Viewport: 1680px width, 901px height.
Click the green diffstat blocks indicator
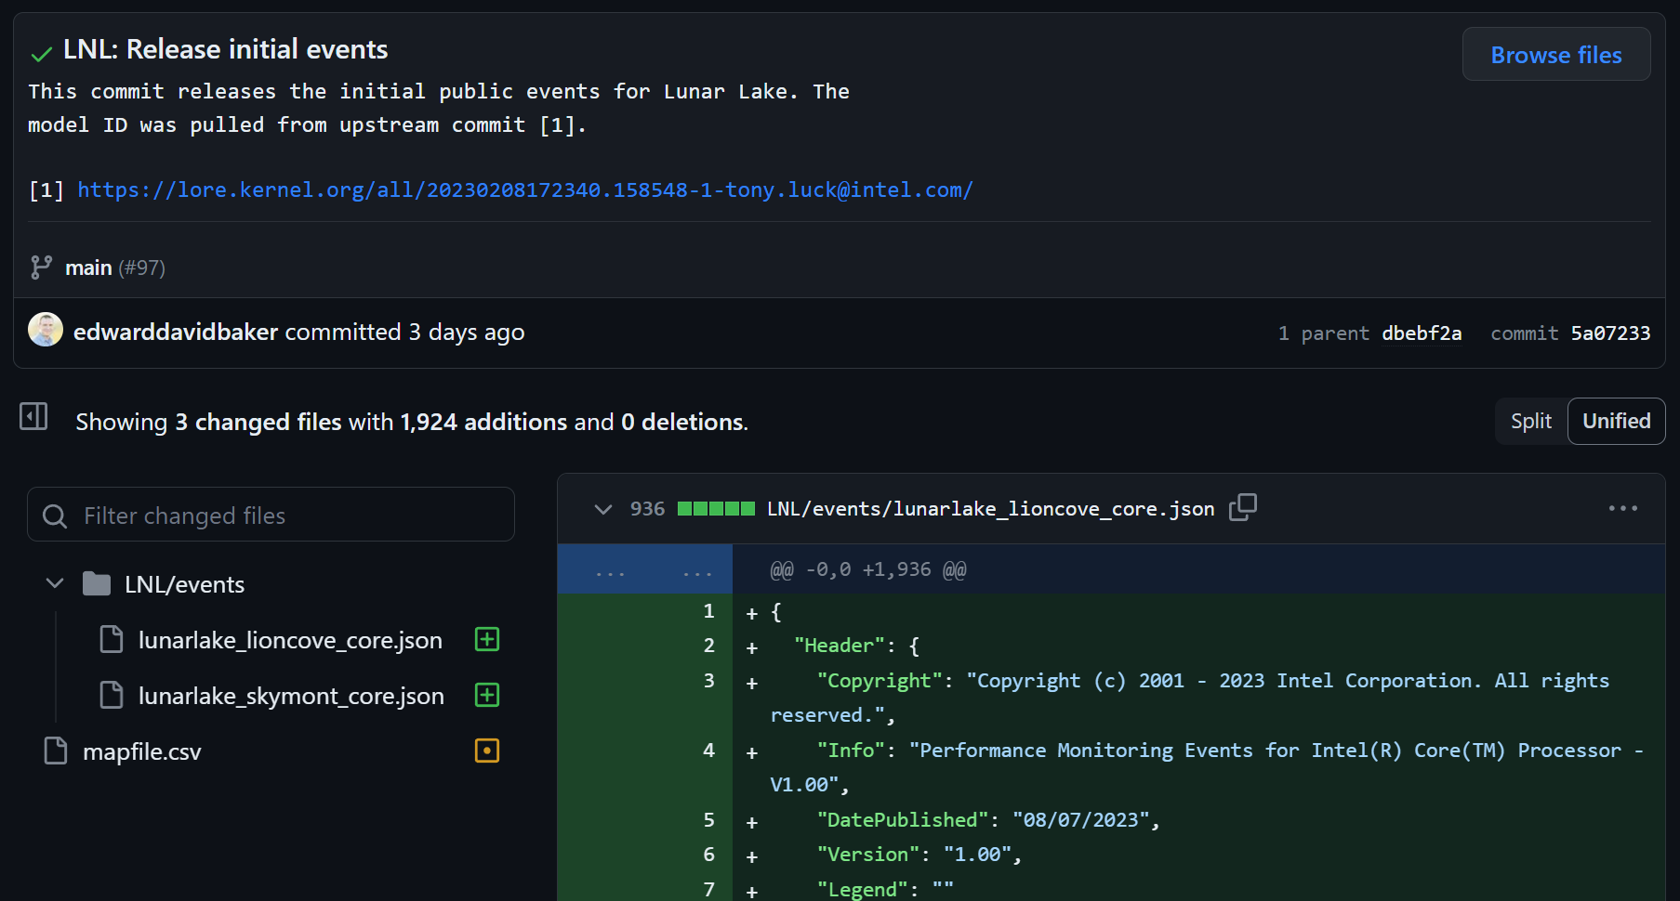[x=716, y=509]
